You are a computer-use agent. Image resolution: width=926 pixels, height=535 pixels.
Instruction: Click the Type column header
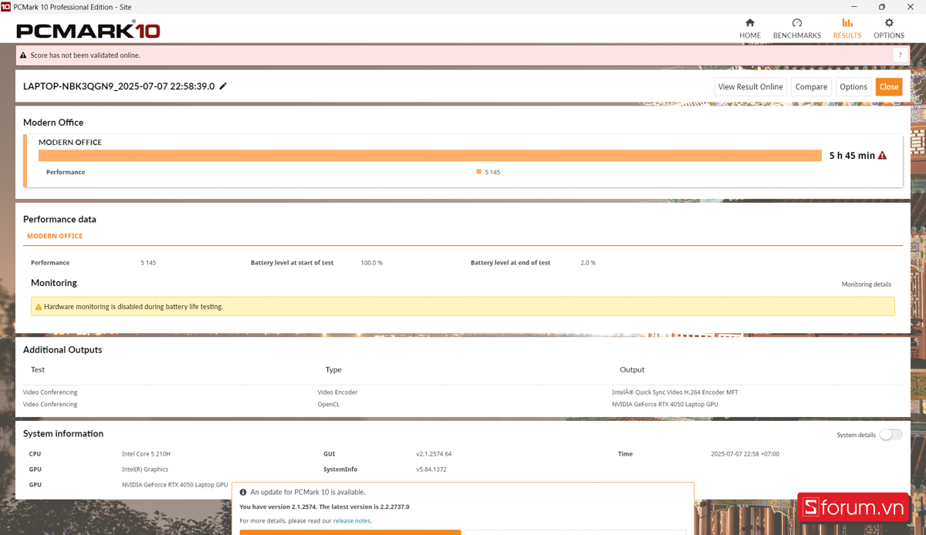[x=333, y=369]
